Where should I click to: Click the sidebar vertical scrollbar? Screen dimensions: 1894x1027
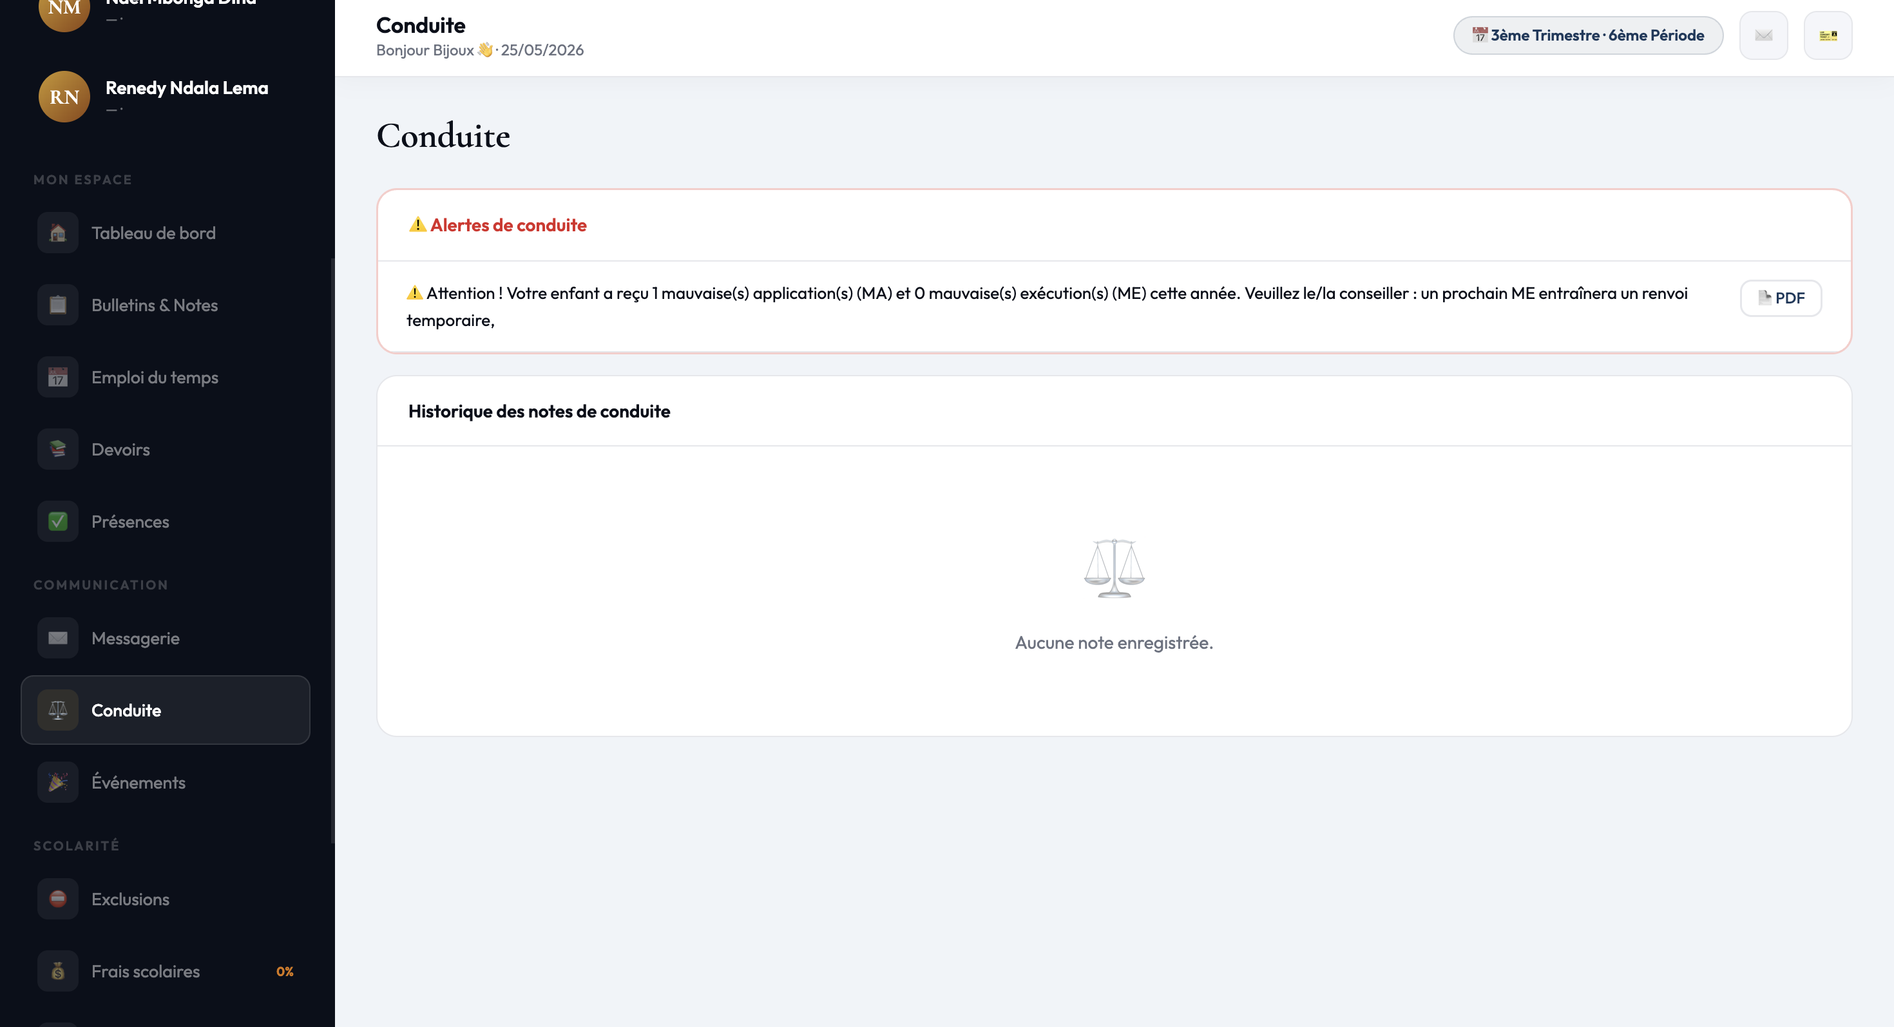click(x=332, y=552)
